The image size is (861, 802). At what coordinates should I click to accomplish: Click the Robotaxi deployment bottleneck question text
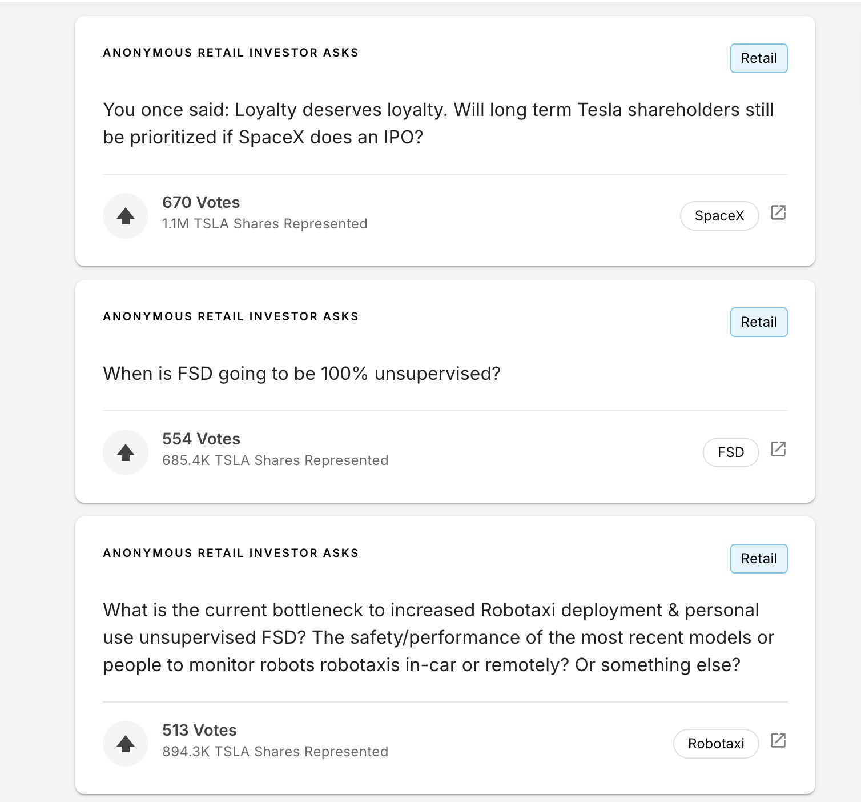[438, 637]
